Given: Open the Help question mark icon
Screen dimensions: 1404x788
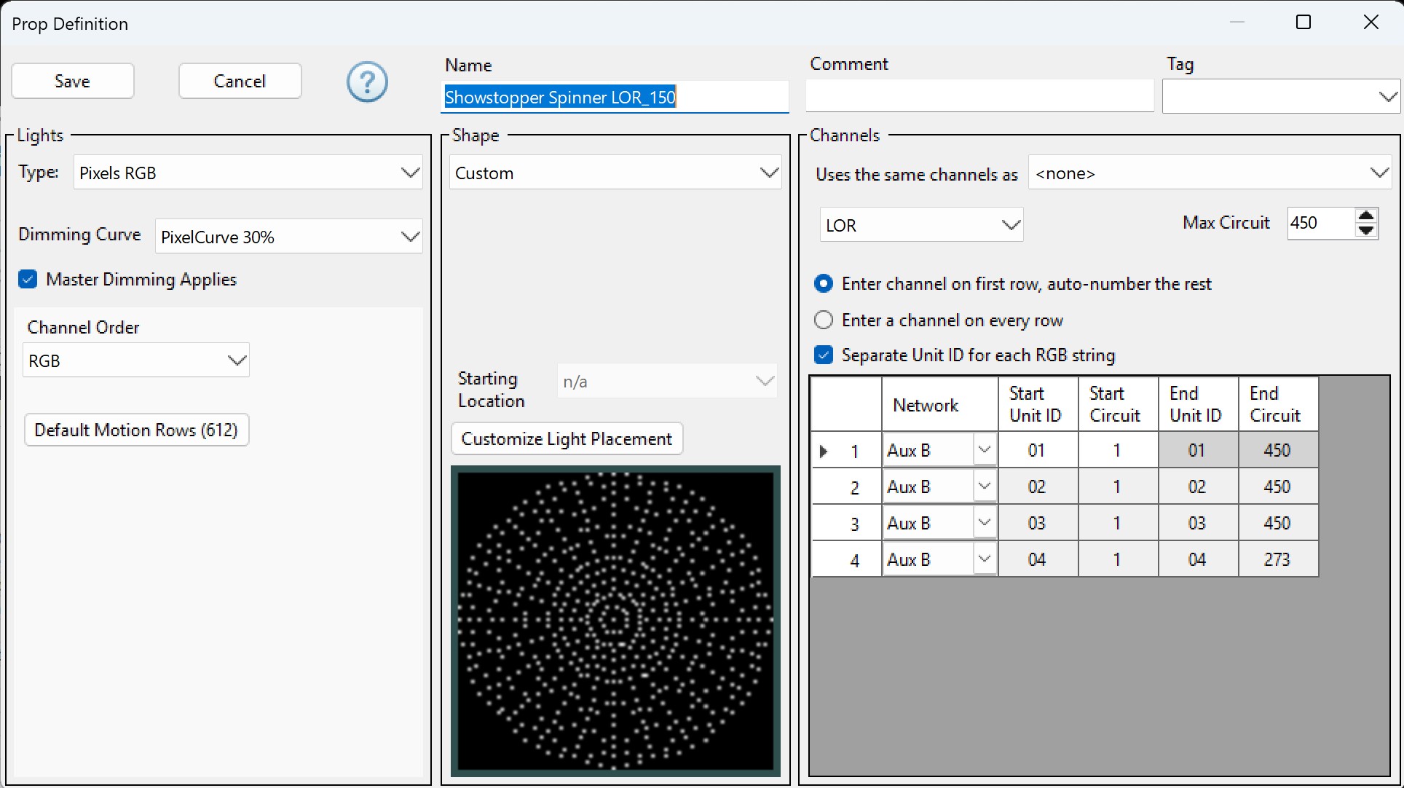Looking at the screenshot, I should click(x=367, y=82).
